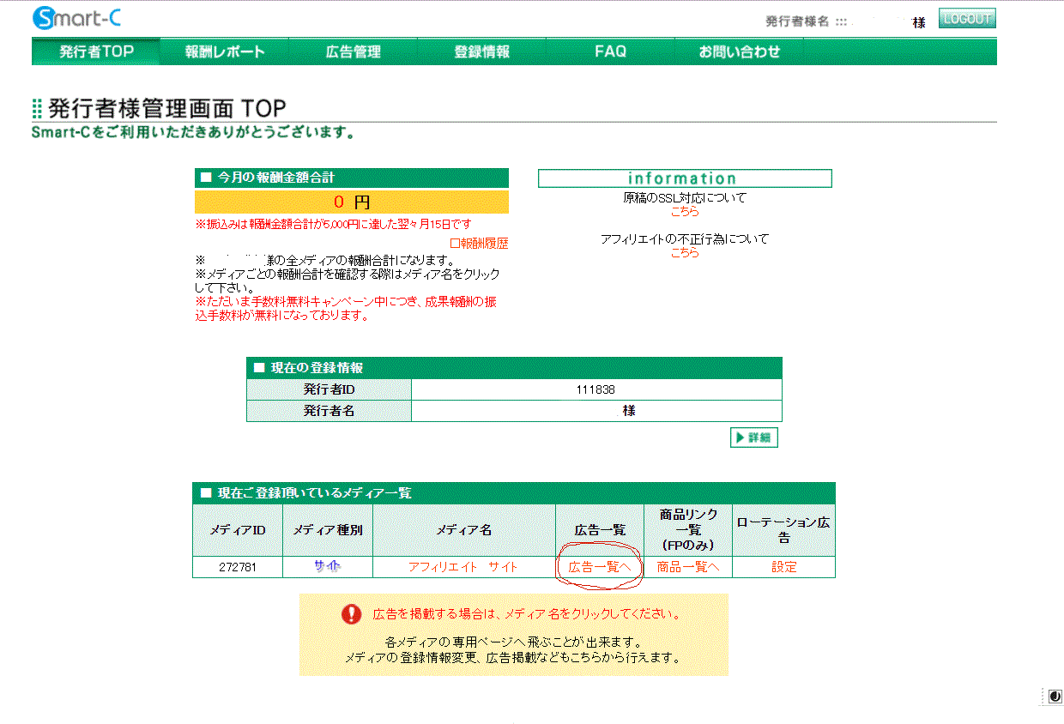The image size is (1064, 724).
Task: Switch to the 報酬レポート tab
Action: pos(225,51)
